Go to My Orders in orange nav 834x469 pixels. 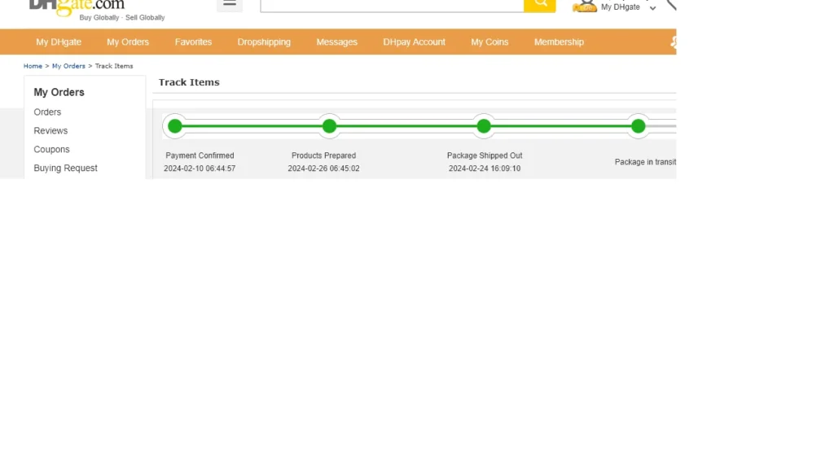(x=128, y=42)
